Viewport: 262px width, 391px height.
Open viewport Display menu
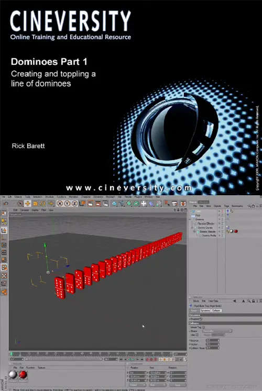click(35, 210)
